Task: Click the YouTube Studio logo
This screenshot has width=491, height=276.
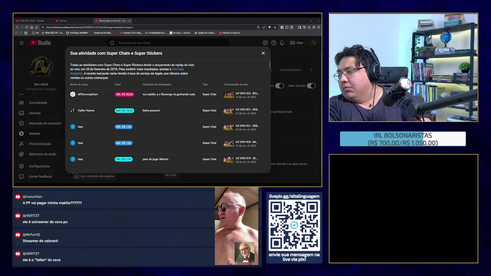Action: point(41,43)
